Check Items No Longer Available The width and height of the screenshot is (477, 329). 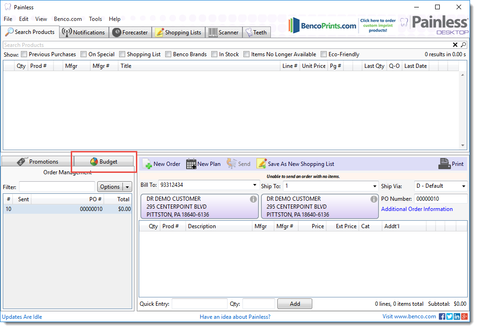(246, 54)
